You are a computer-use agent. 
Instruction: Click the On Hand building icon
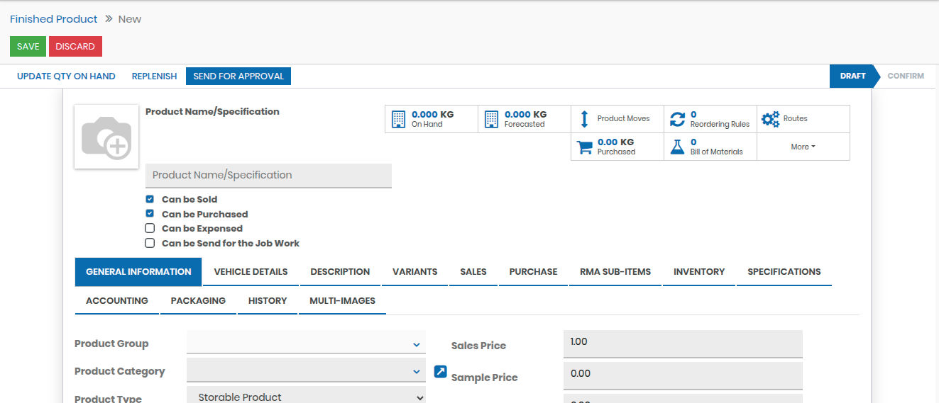click(x=398, y=119)
